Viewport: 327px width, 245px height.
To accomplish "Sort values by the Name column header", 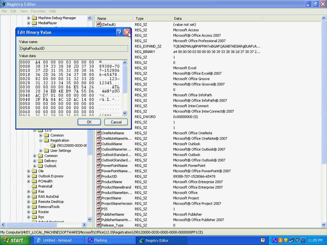I will 113,18.
